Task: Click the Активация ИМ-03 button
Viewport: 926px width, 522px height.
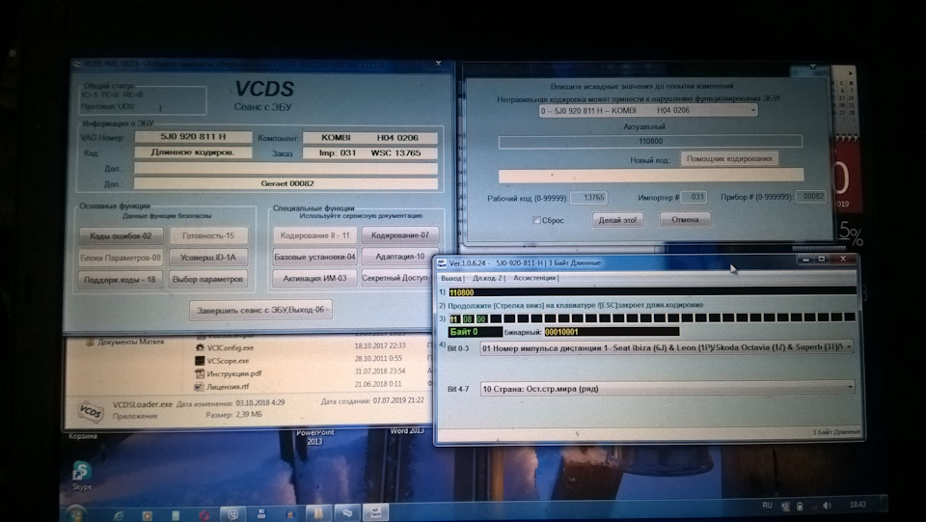Action: click(314, 278)
